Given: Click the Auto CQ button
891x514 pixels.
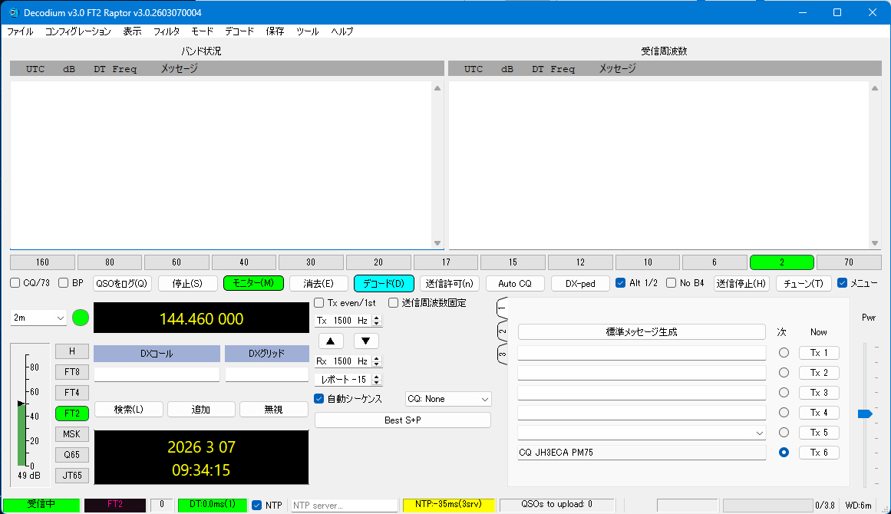Looking at the screenshot, I should (x=515, y=283).
